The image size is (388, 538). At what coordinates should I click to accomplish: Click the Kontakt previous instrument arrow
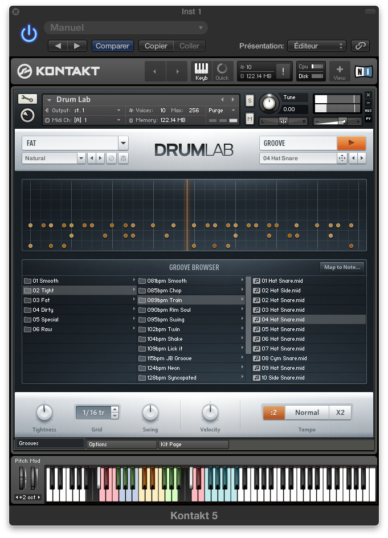pyautogui.click(x=155, y=71)
